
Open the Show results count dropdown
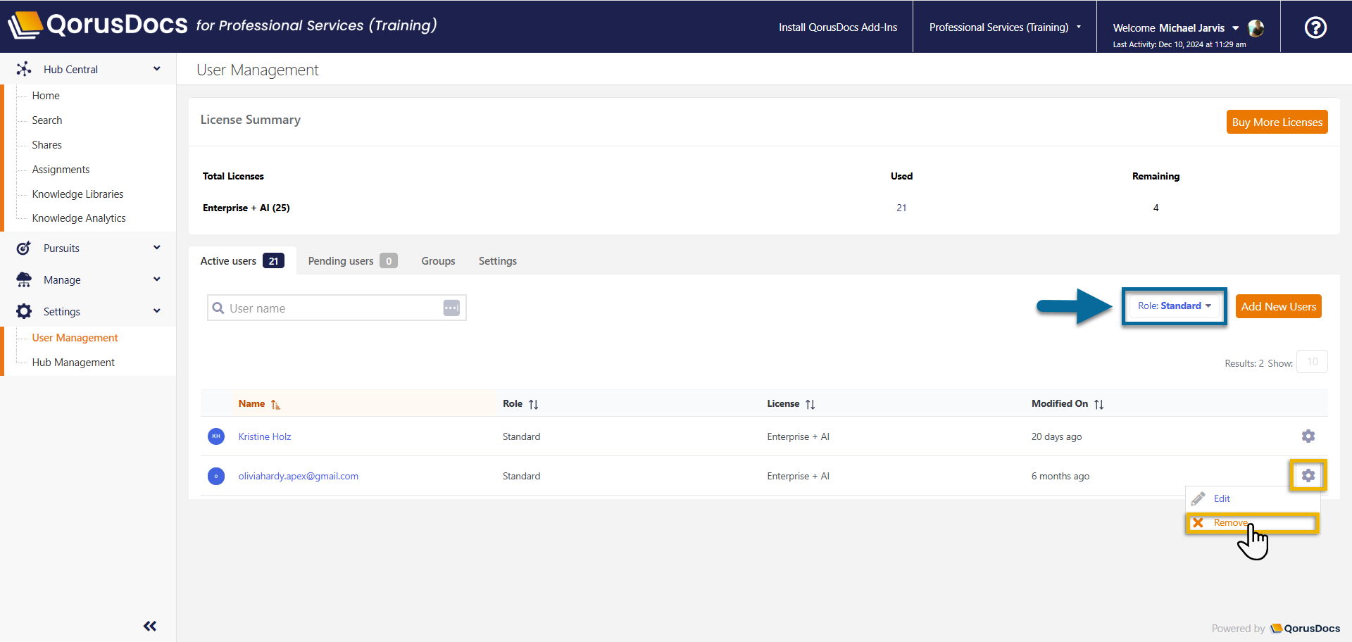pos(1313,362)
